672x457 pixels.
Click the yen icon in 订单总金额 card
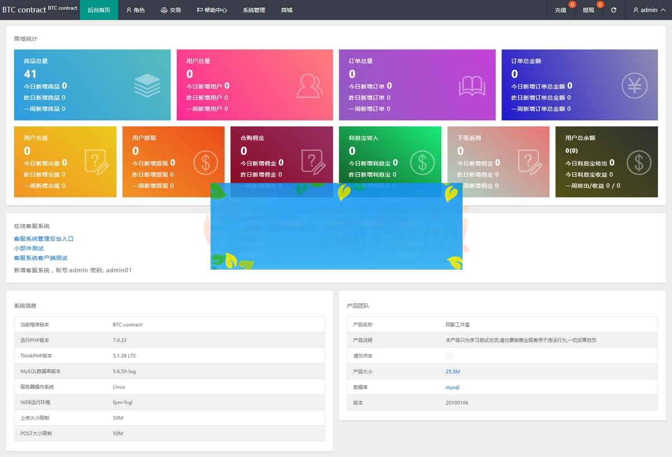coord(634,86)
